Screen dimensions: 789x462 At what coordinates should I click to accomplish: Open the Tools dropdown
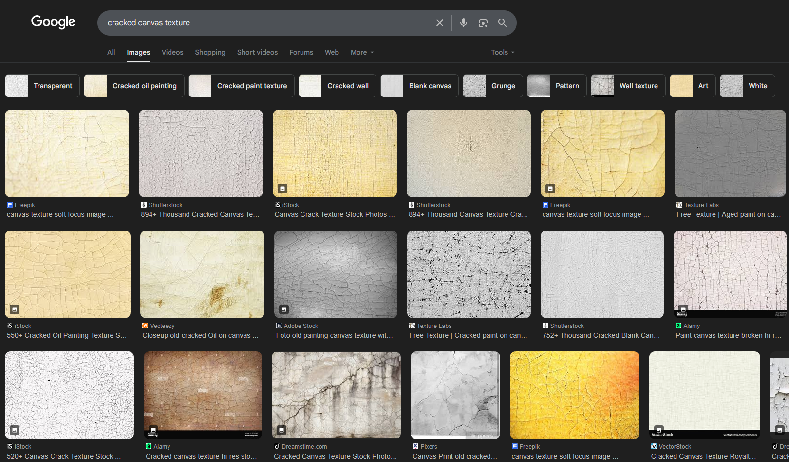coord(502,52)
